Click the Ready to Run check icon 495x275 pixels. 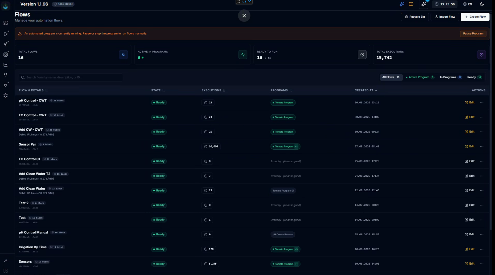pyautogui.click(x=362, y=55)
